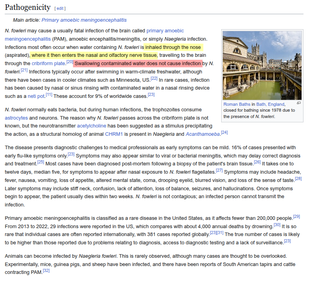Screen dimensions: 309x283
Task: Open the Bath, England caption link
Action: coord(270,104)
